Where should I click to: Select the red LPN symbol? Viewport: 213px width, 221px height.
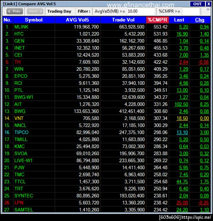tap(19, 203)
